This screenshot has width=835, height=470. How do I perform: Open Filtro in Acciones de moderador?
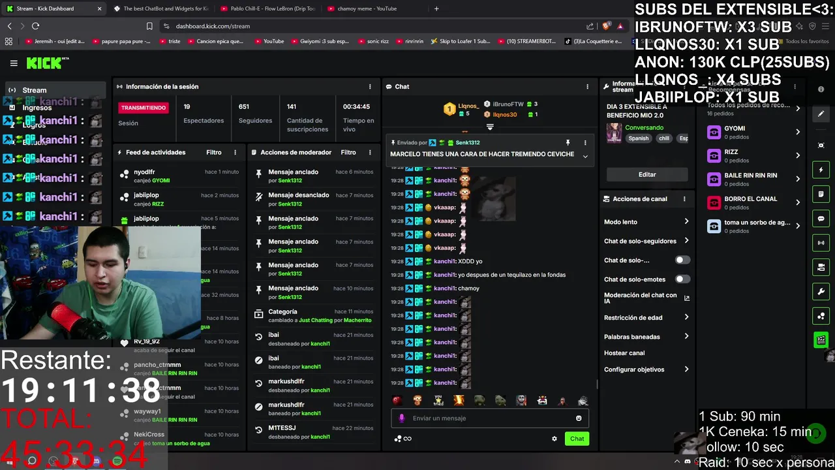pyautogui.click(x=348, y=152)
